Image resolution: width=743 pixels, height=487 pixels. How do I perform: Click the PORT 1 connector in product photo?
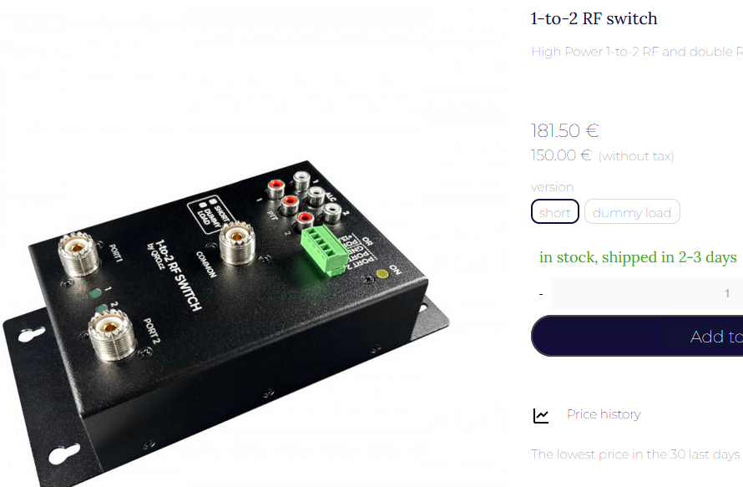pos(78,254)
